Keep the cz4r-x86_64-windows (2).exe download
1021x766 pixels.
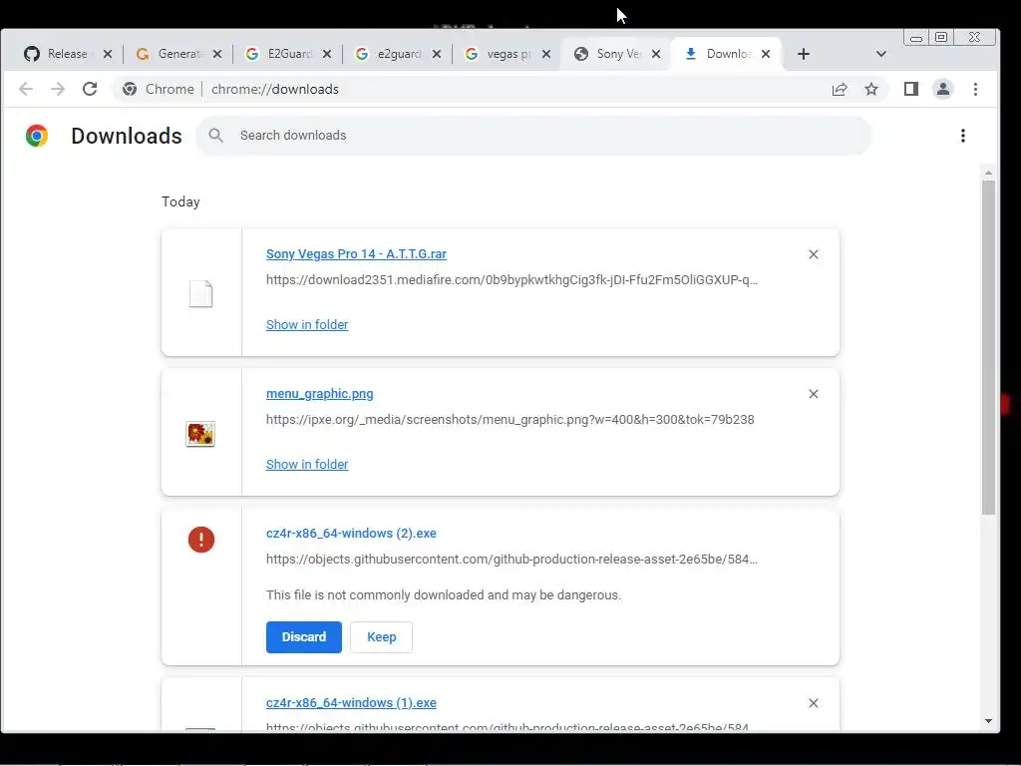(x=381, y=637)
